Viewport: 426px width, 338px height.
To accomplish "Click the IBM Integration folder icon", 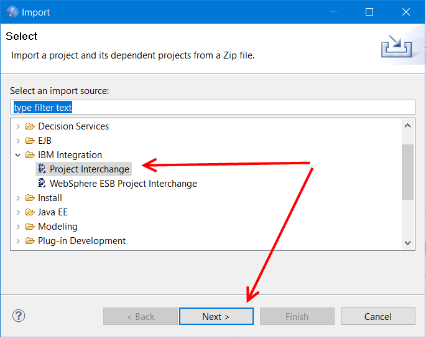I will [30, 155].
